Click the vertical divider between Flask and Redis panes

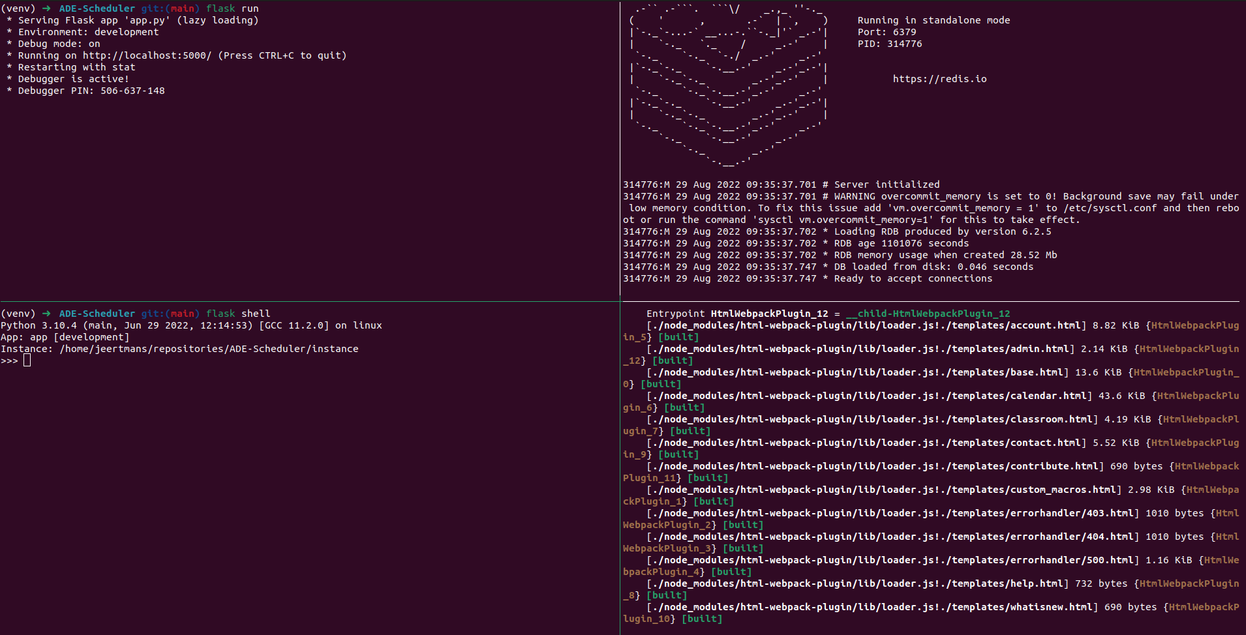(x=620, y=150)
